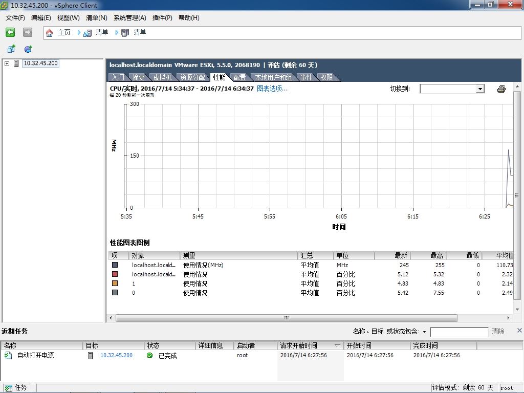Image resolution: width=524 pixels, height=393 pixels.
Task: Click the task icon beside 自动打开电源
Action: (x=8, y=356)
